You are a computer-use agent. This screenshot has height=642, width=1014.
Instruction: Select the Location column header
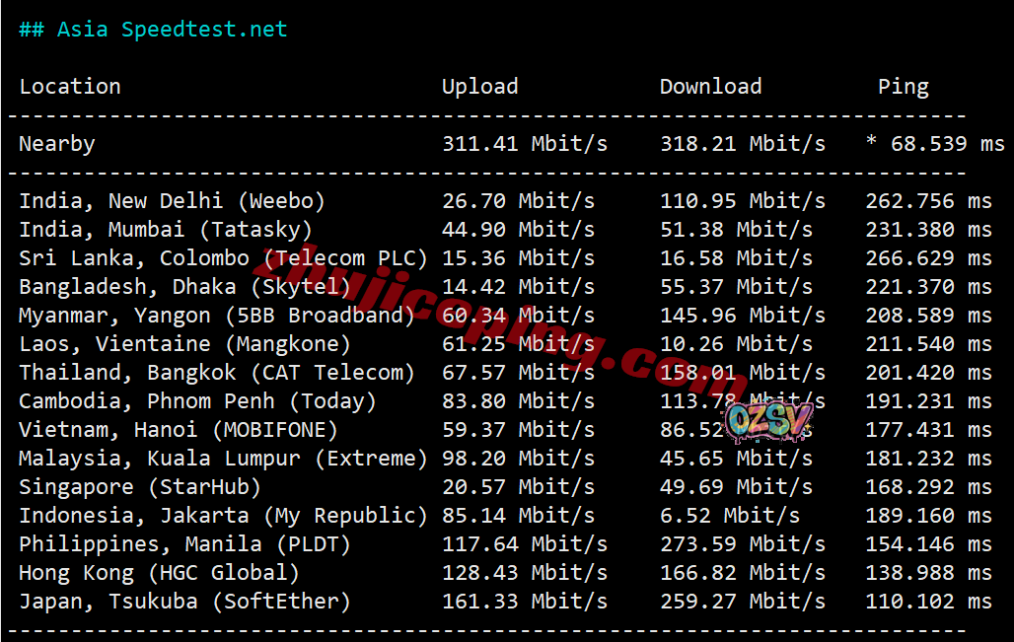tap(70, 87)
